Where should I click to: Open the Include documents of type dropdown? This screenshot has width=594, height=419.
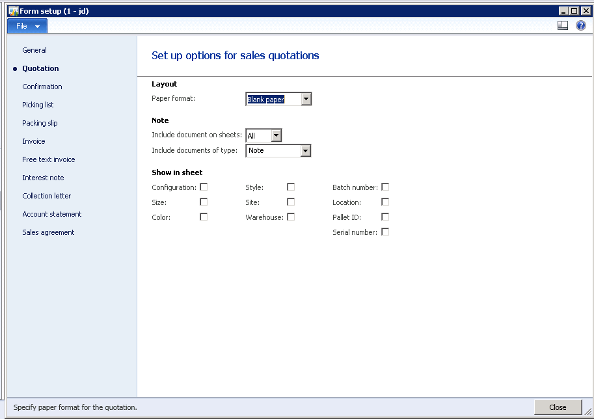306,150
